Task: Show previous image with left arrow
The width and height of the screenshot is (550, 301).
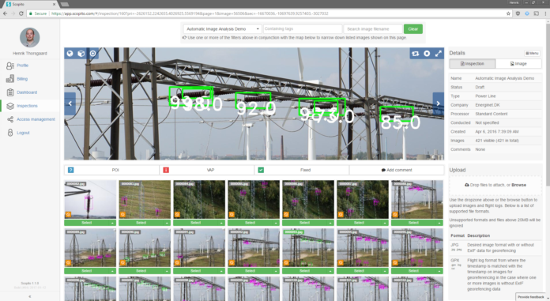Action: 70,103
